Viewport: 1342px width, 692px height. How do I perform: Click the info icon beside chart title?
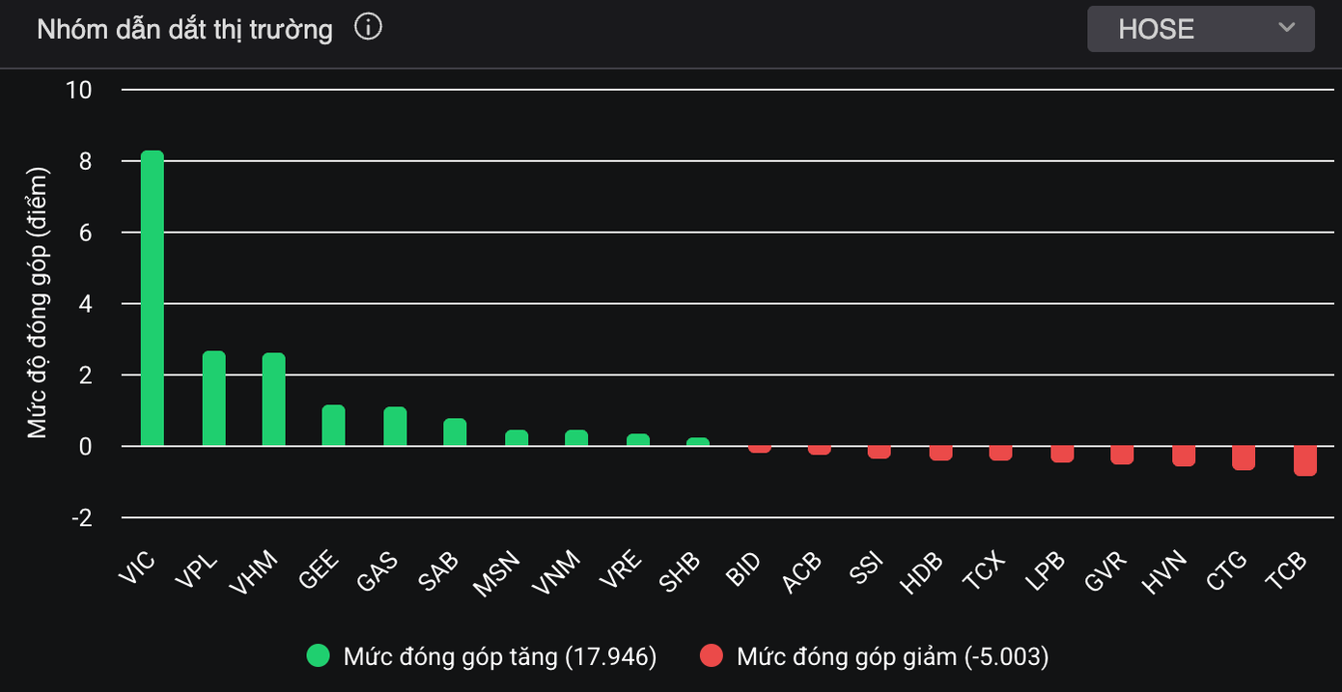point(368,28)
